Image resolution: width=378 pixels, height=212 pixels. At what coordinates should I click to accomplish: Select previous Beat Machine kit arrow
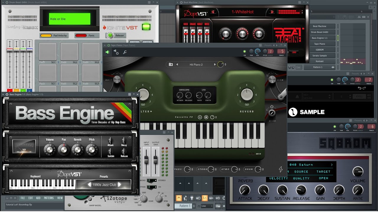[x=214, y=12]
